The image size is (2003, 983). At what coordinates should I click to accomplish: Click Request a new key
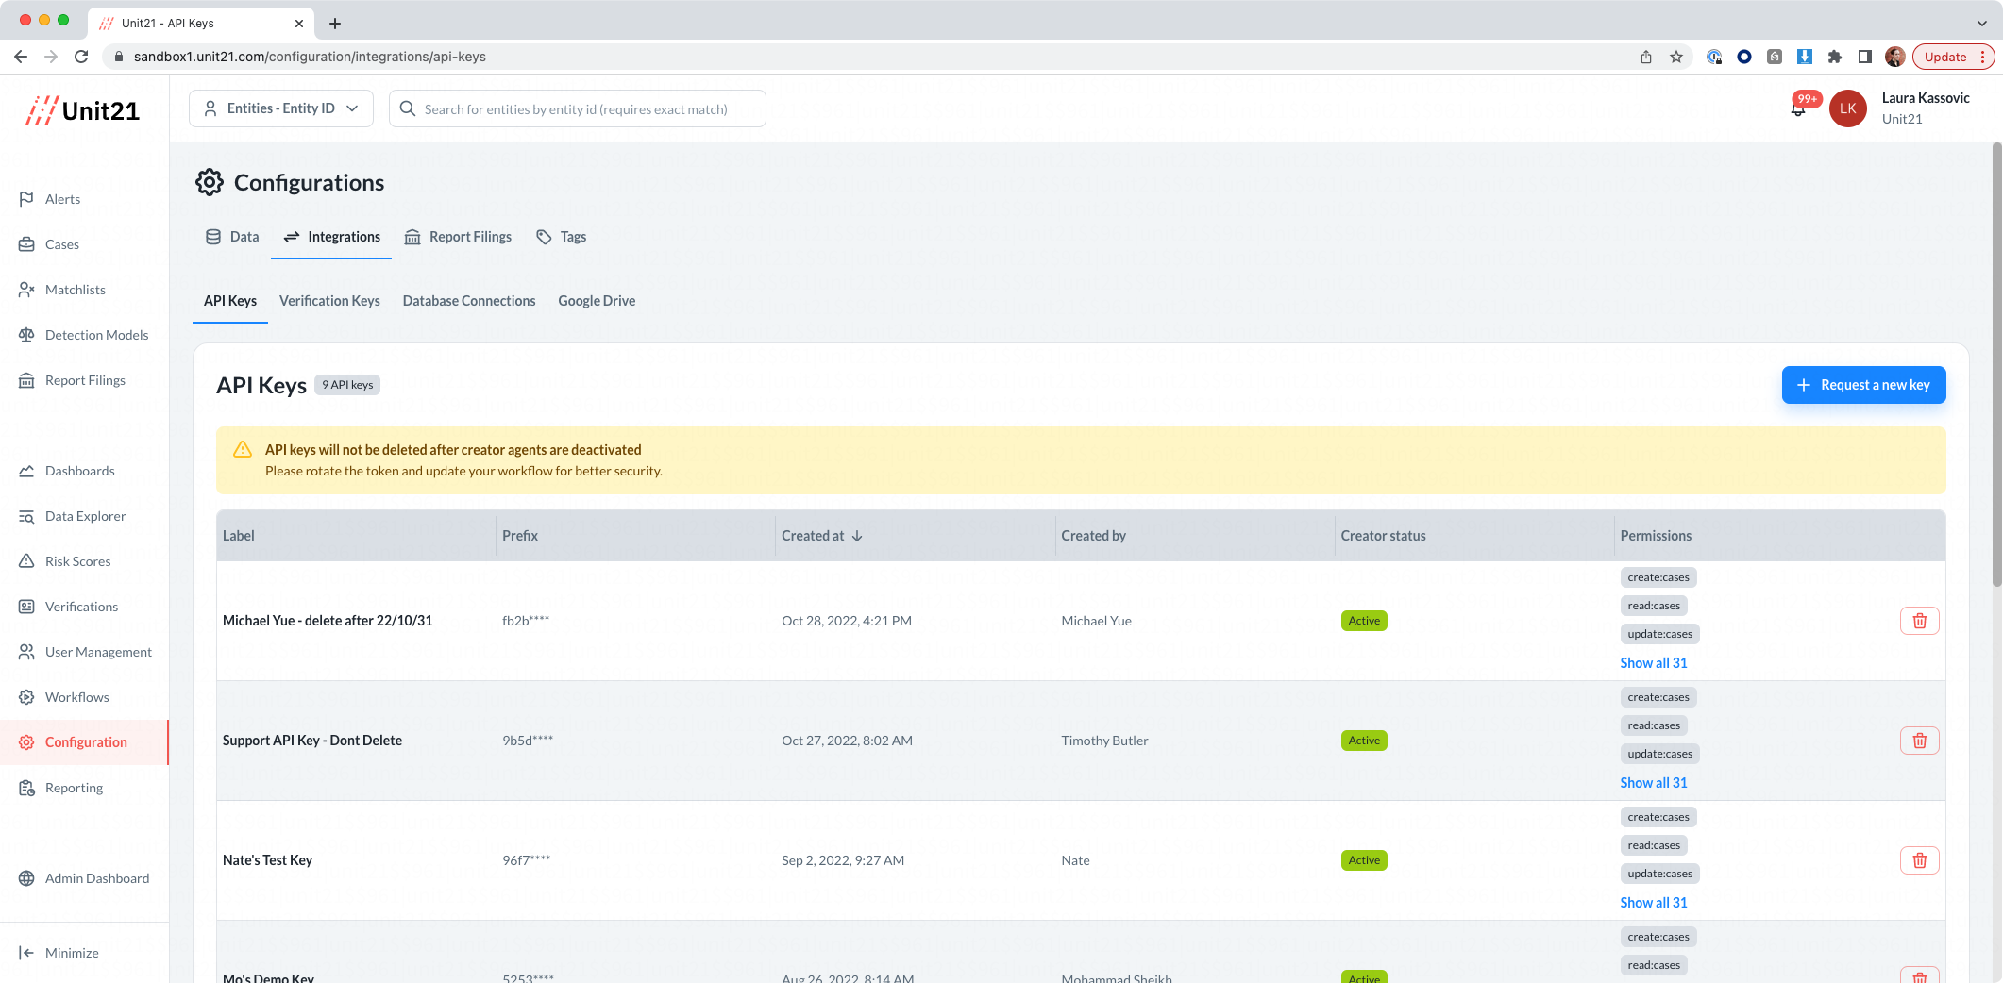pyautogui.click(x=1863, y=385)
